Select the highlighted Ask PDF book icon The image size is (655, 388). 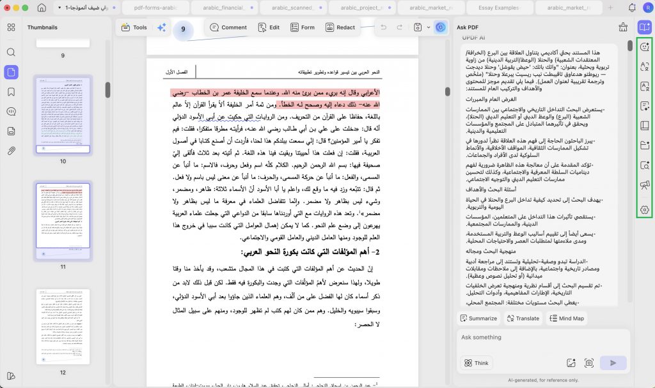coord(645,27)
